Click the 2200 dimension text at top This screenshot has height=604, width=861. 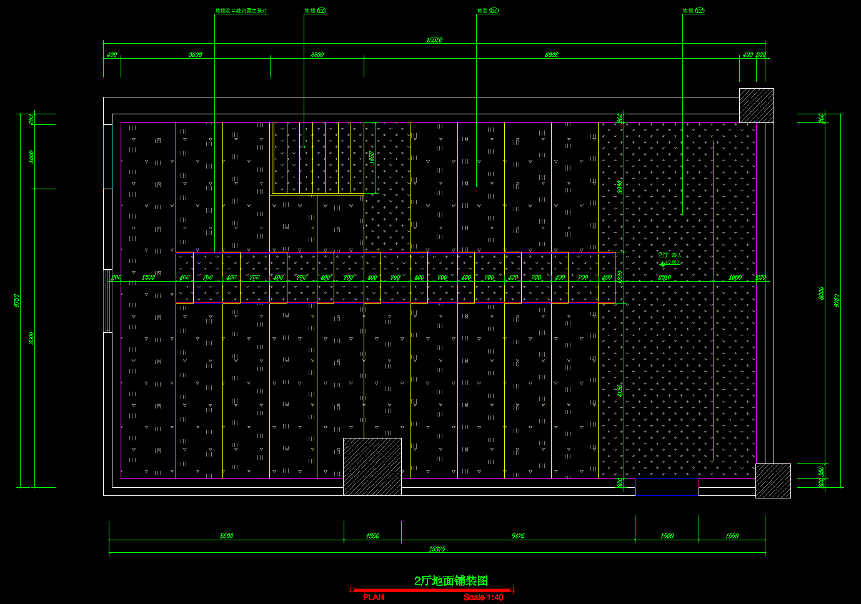pyautogui.click(x=317, y=55)
